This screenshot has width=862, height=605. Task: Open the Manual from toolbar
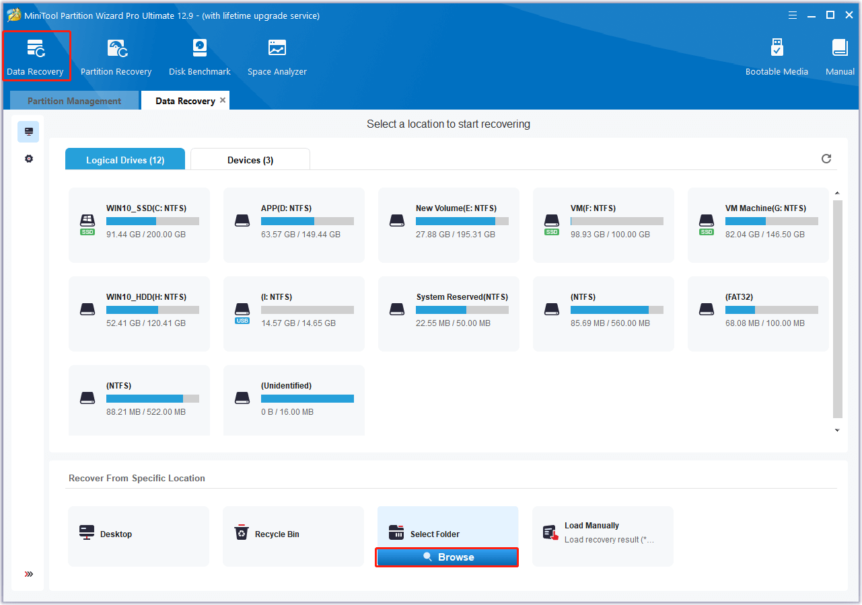click(x=840, y=56)
